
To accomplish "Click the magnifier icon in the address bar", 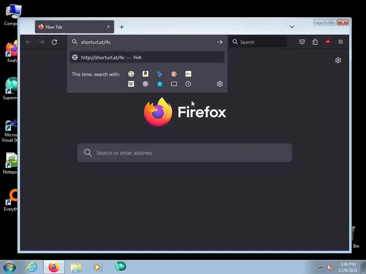I will pyautogui.click(x=75, y=42).
